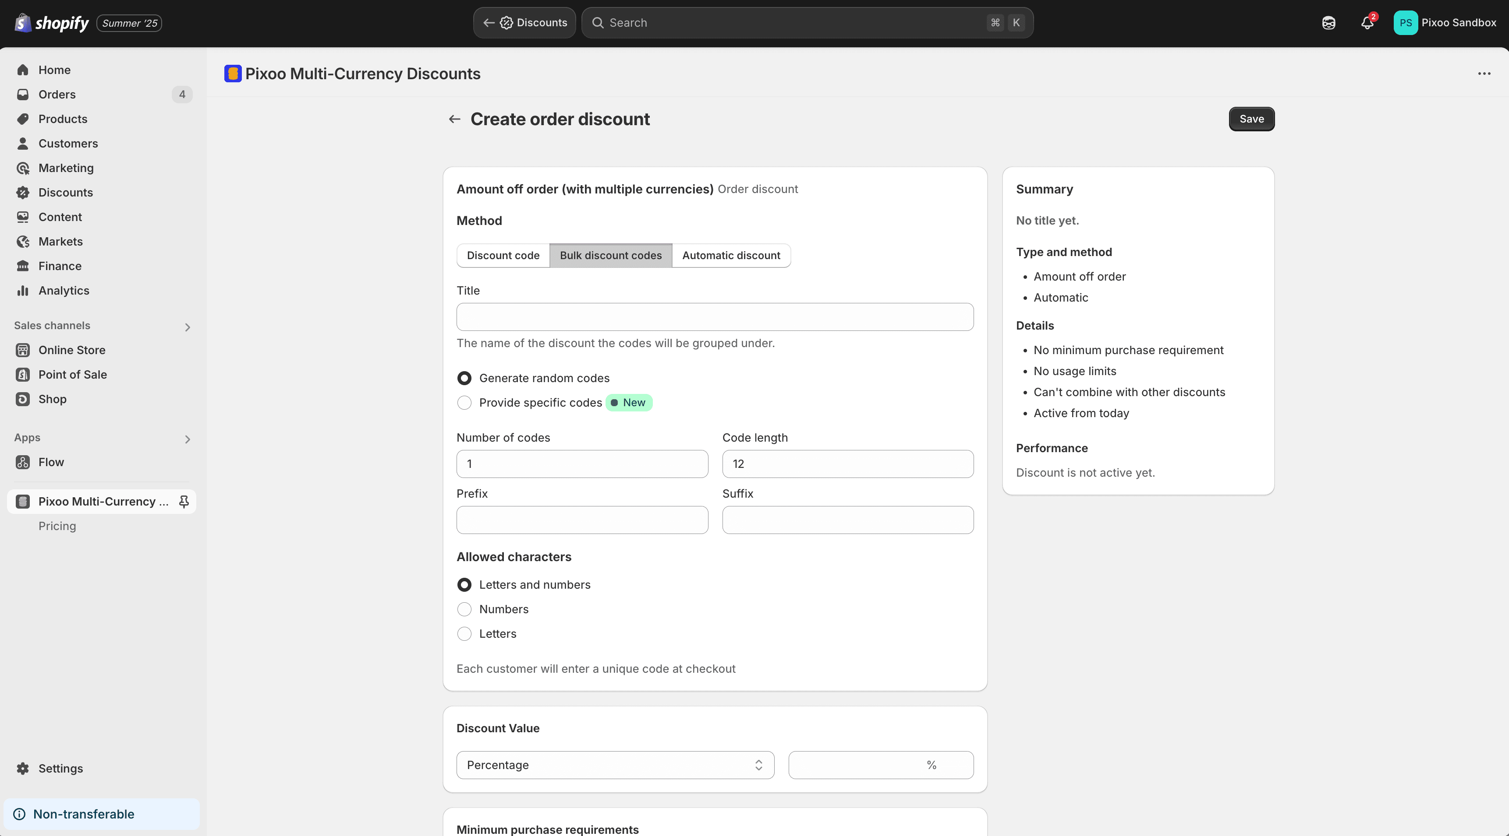Click the Markets globe icon
Screen dimensions: 1509x836
23,242
